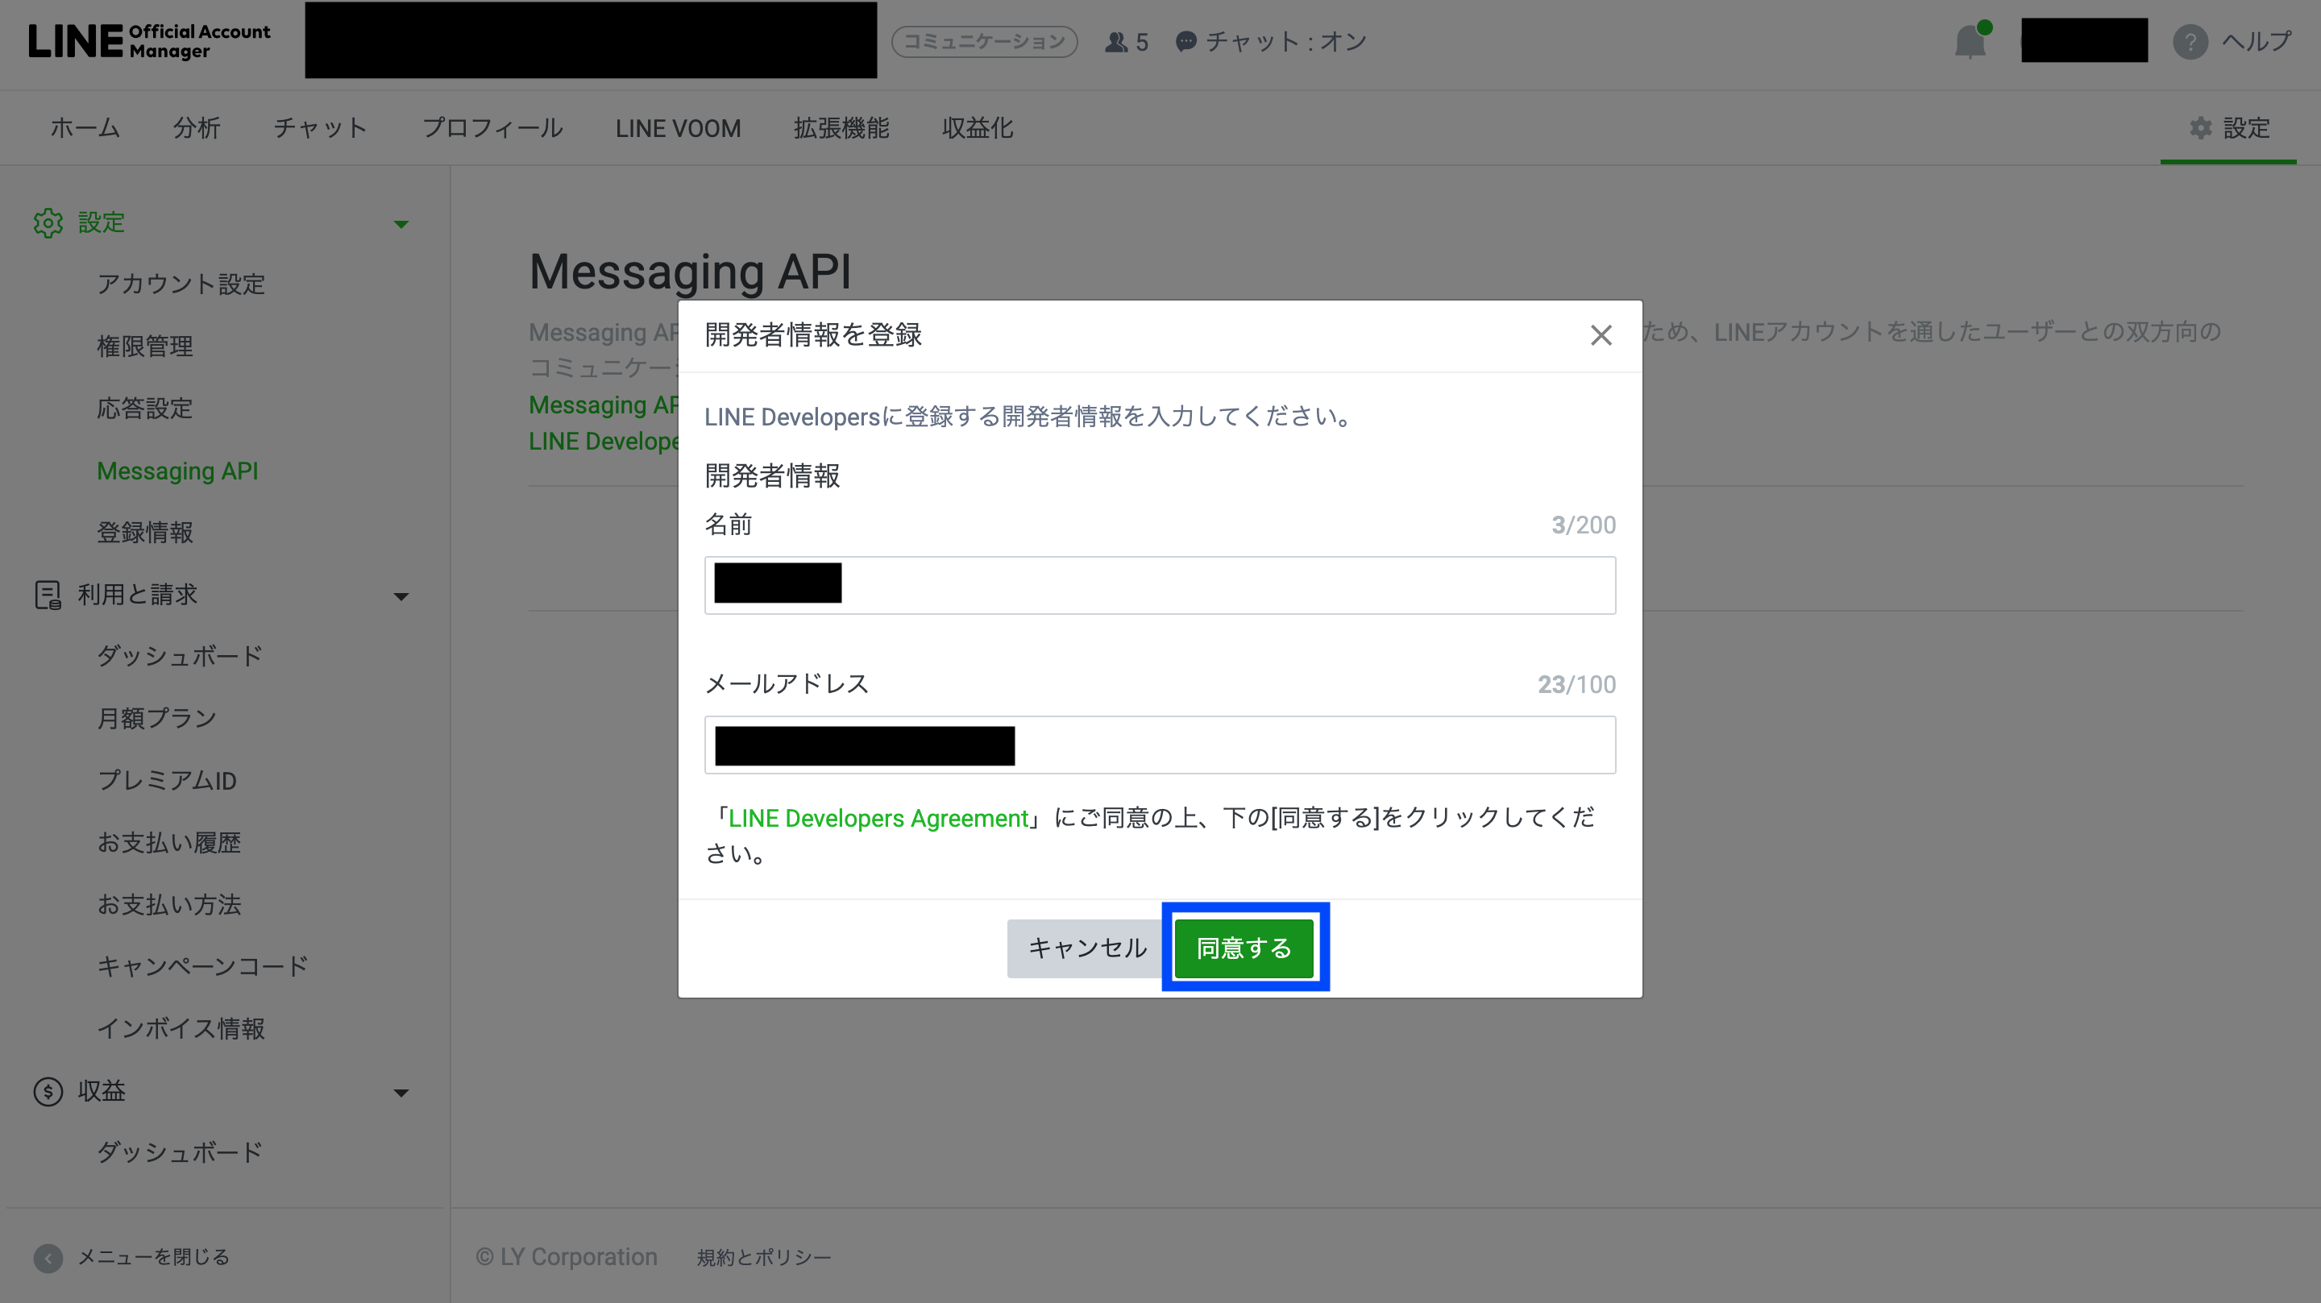Click the 利用と請求 billing document icon
The image size is (2321, 1303).
pos(48,595)
